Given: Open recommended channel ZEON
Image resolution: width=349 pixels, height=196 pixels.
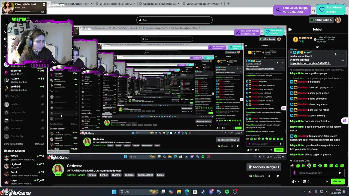Looking at the screenshot, I should point(24,158).
